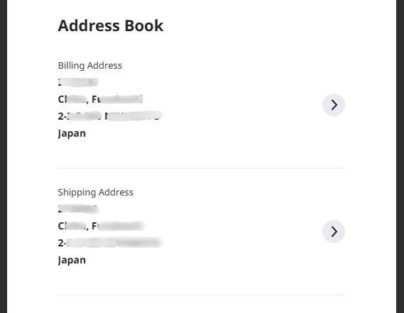Select billing city text starting with Cl
This screenshot has width=404, height=313.
tap(73, 99)
